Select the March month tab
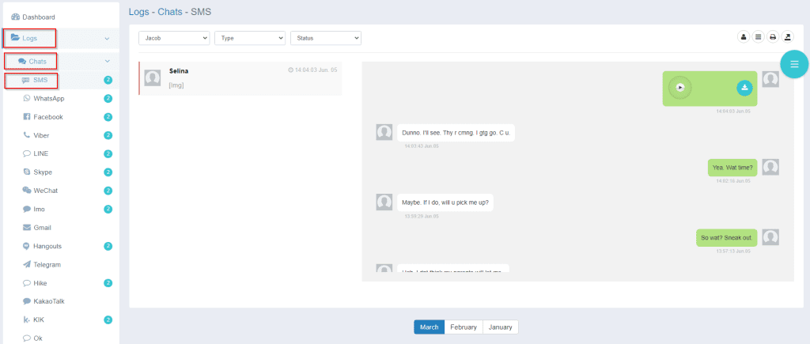Screen dimensions: 810x344 [x=429, y=327]
